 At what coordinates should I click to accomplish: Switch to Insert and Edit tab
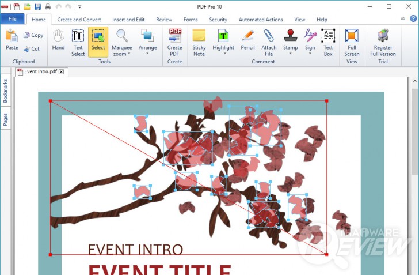pos(128,20)
